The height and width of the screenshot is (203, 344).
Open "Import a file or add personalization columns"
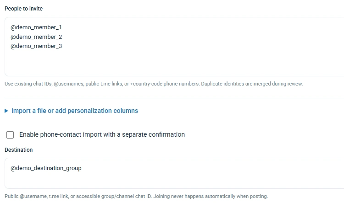[75, 111]
